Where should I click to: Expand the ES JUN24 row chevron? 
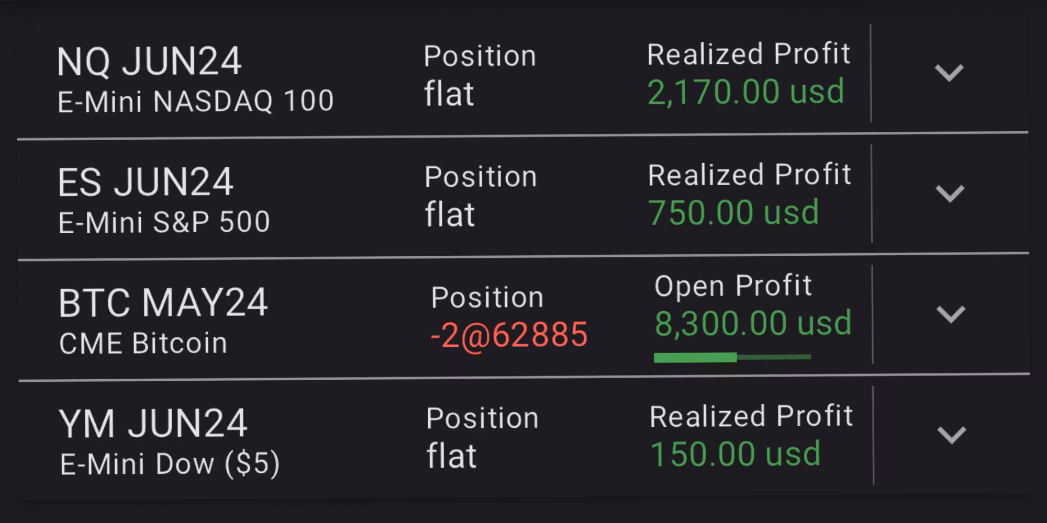point(950,194)
